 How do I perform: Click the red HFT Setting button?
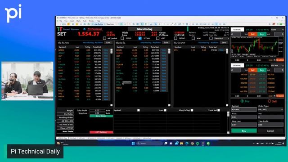coord(101,132)
